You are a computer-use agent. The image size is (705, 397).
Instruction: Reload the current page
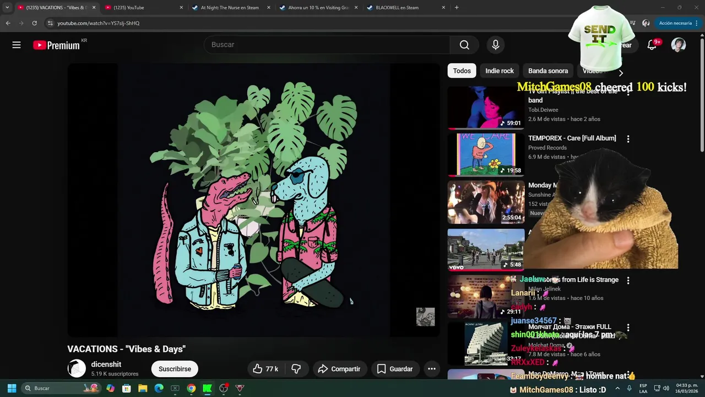pyautogui.click(x=34, y=23)
